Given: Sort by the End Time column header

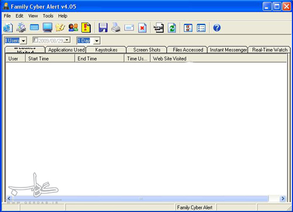Looking at the screenshot, I should (100, 58).
